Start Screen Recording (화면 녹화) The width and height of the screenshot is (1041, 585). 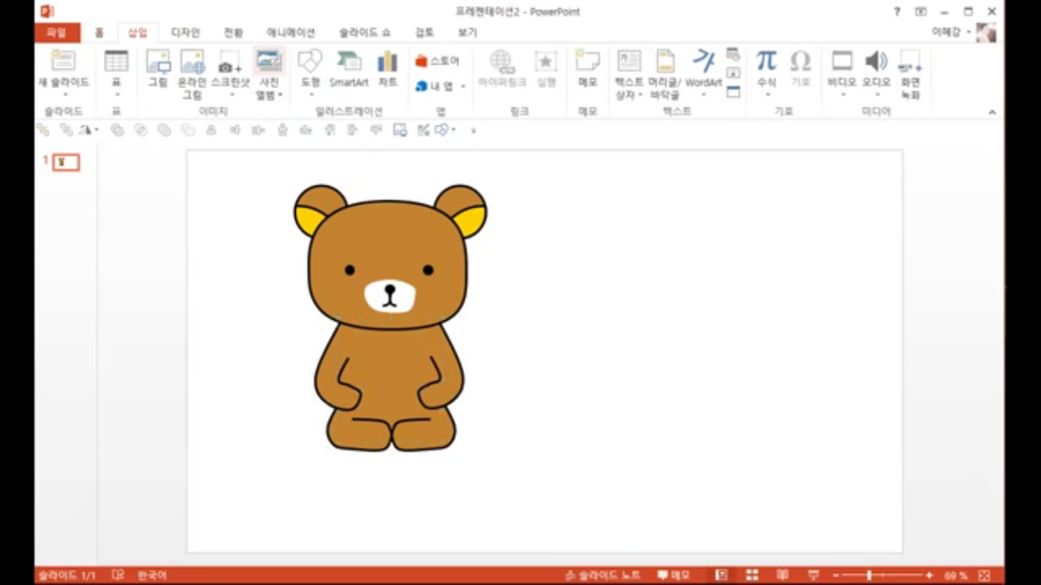tap(910, 73)
